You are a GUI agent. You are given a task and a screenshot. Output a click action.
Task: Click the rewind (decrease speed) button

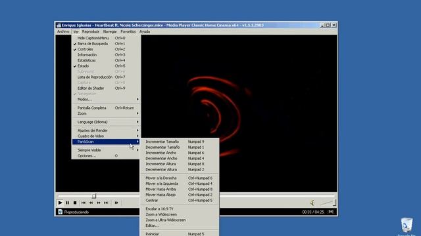pos(91,203)
